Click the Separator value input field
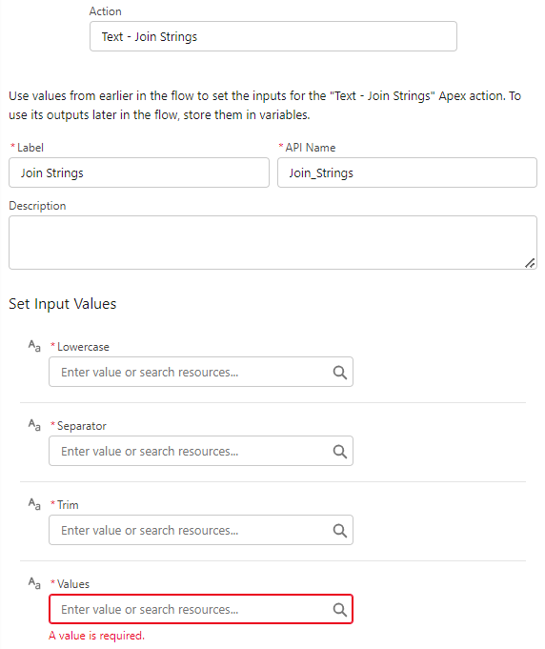 pyautogui.click(x=201, y=451)
